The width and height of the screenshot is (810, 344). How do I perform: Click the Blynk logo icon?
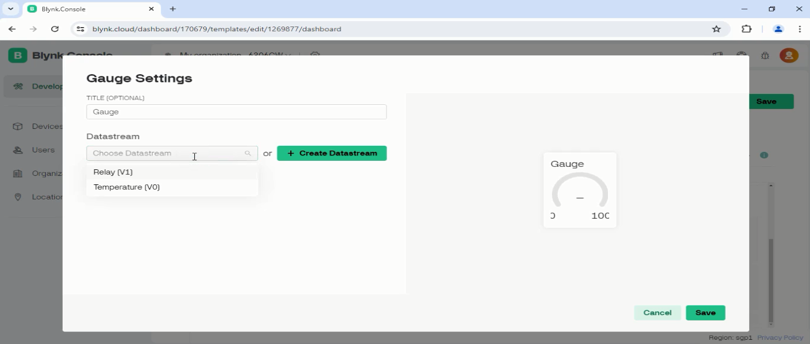coord(17,55)
